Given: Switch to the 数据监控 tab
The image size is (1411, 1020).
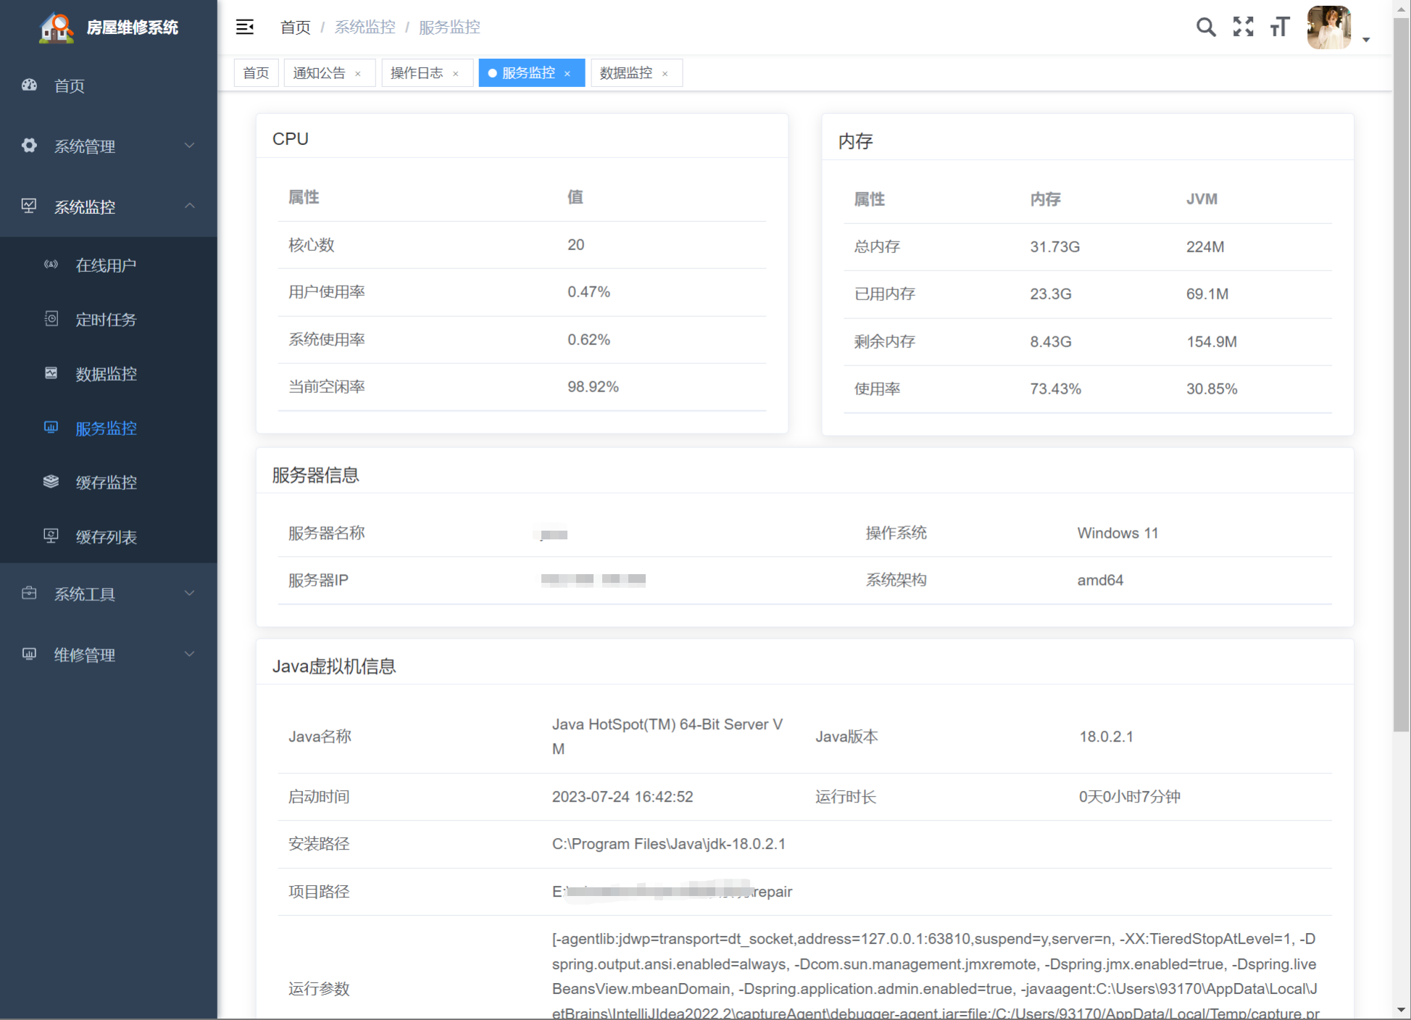Looking at the screenshot, I should 625,73.
